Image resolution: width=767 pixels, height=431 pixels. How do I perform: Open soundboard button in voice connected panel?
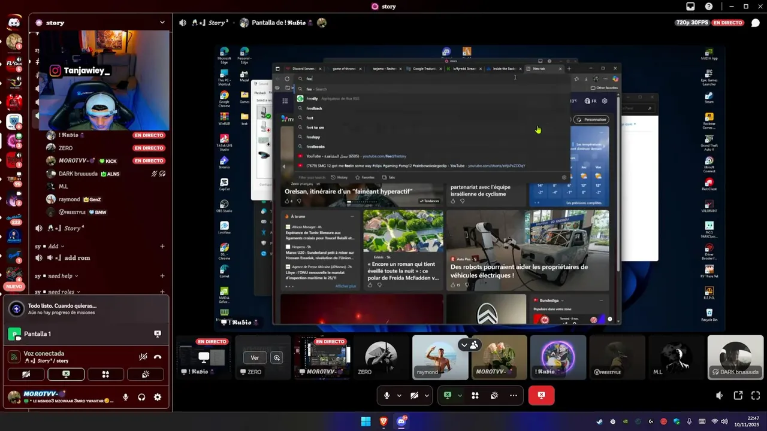tap(145, 375)
